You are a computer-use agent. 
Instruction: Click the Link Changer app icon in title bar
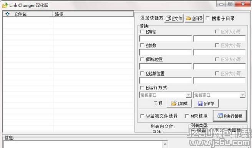(5, 5)
